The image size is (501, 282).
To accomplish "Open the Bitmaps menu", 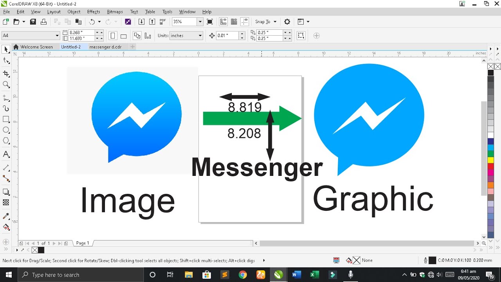I will tap(115, 12).
